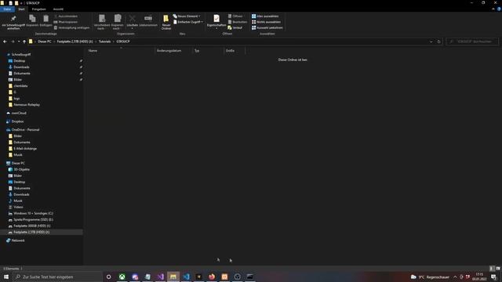Image resolution: width=502 pixels, height=282 pixels.
Task: Click Dieser PC in the address breadcrumb
Action: point(45,42)
